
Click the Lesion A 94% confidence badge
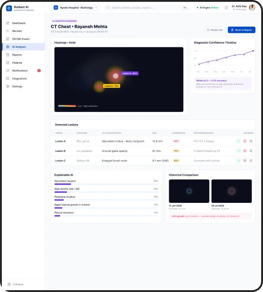pos(176,141)
